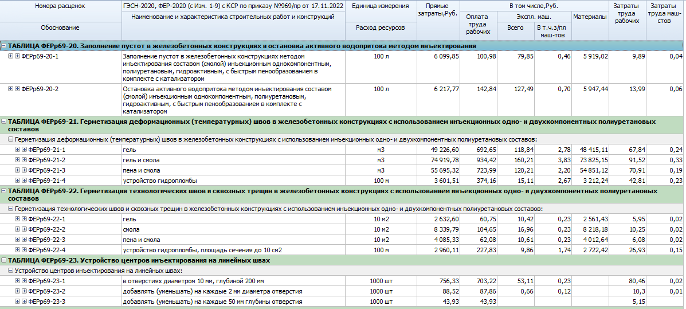Select the row code ФЕРр69-22-3
686x309 pixels.
point(46,240)
